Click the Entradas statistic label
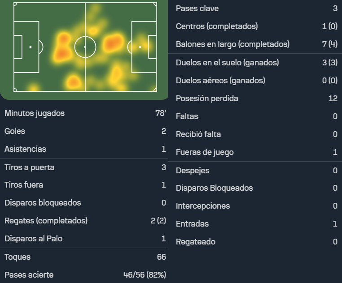 click(192, 224)
